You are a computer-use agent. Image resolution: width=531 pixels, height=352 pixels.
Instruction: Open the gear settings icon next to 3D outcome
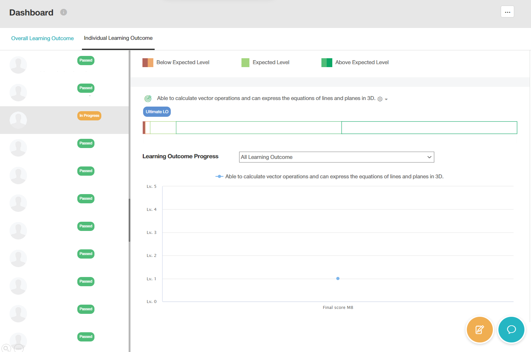click(x=380, y=99)
